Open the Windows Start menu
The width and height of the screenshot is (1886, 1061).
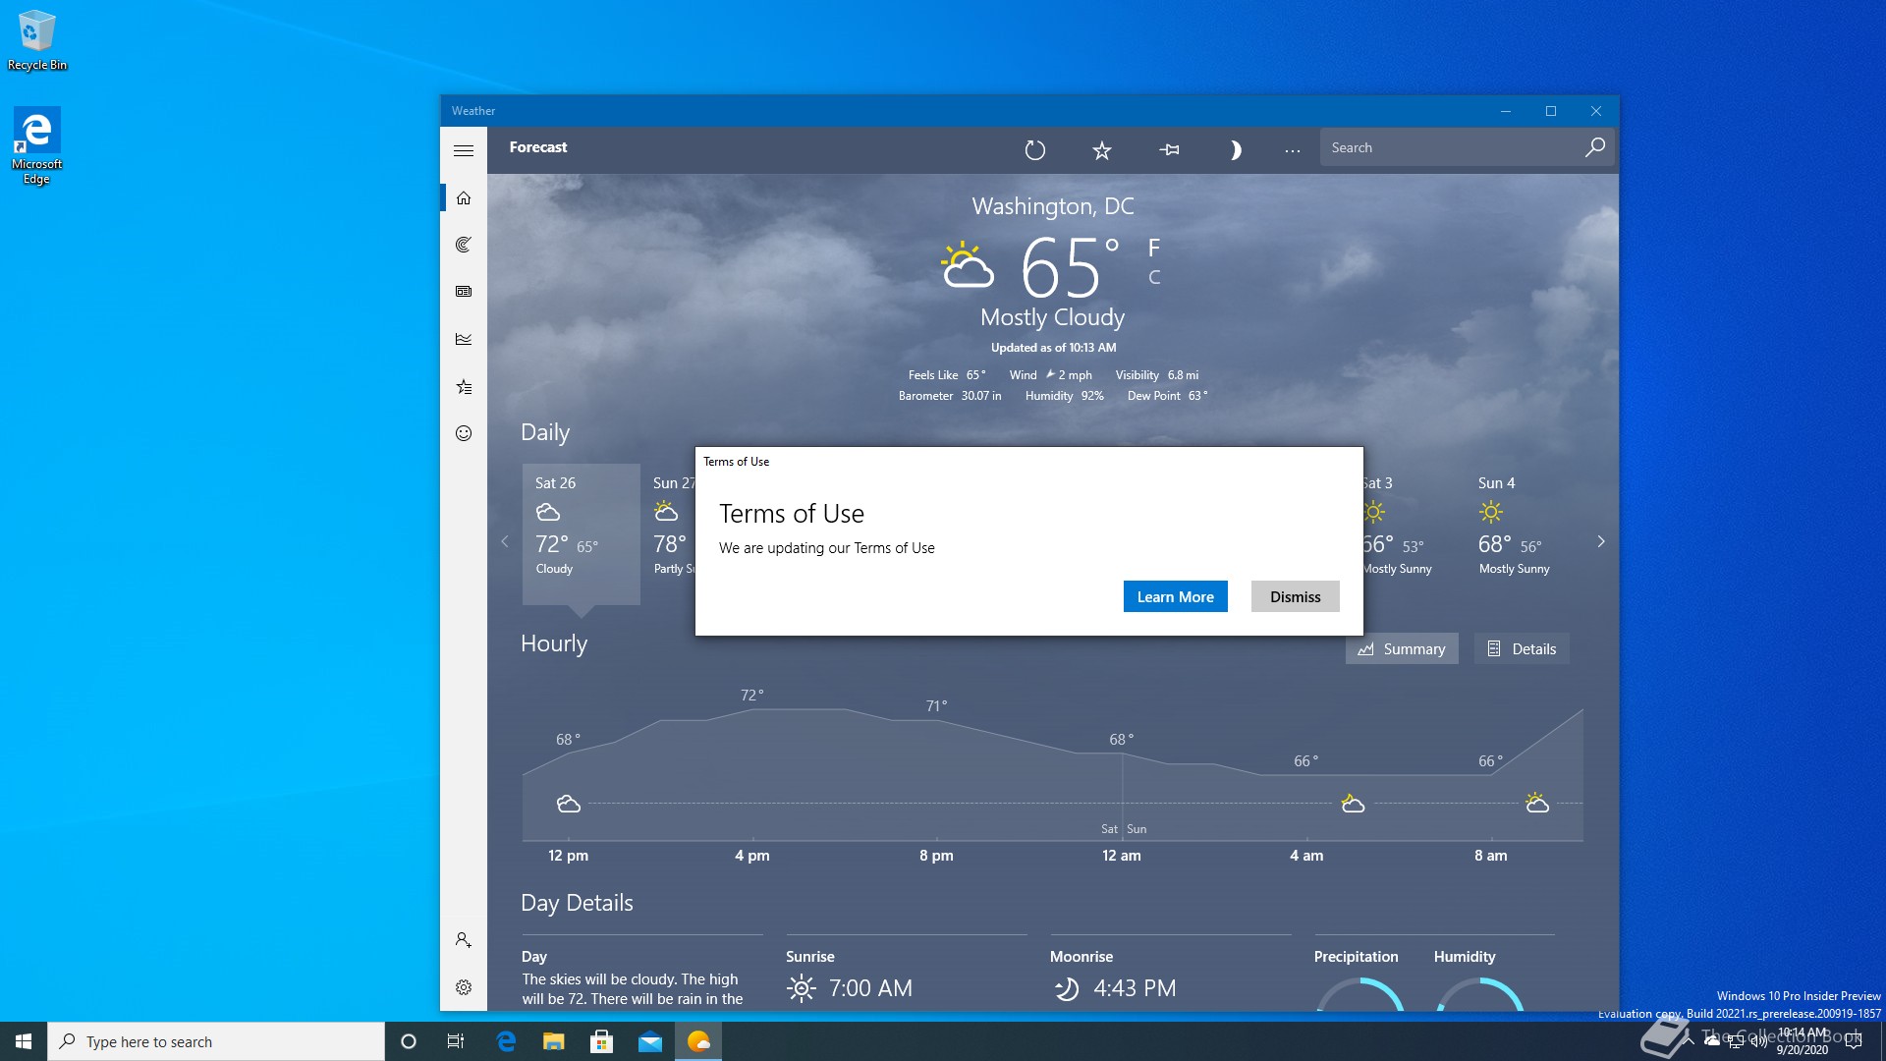tap(24, 1041)
